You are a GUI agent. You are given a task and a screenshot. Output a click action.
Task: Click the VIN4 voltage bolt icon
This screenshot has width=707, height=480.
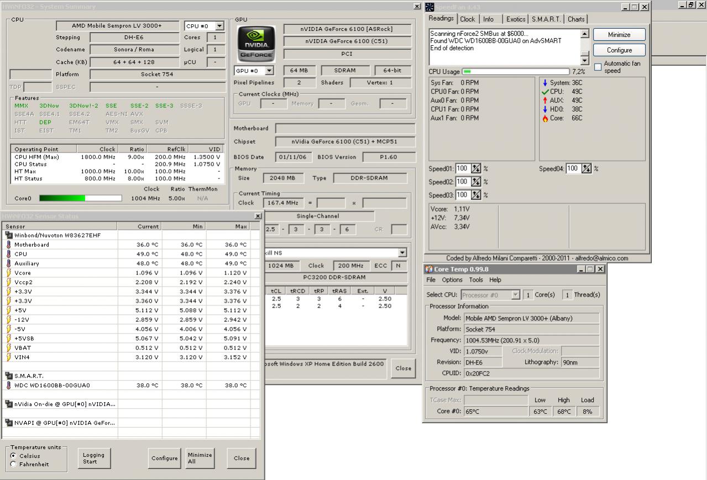(x=9, y=357)
